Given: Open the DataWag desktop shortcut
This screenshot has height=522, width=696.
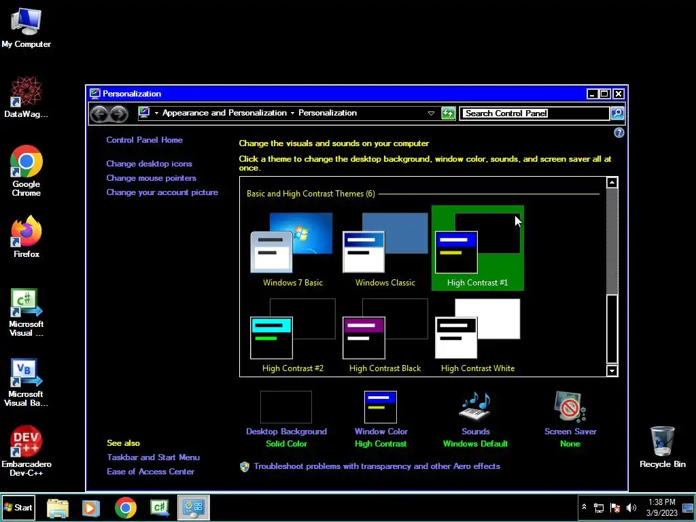Looking at the screenshot, I should (26, 97).
